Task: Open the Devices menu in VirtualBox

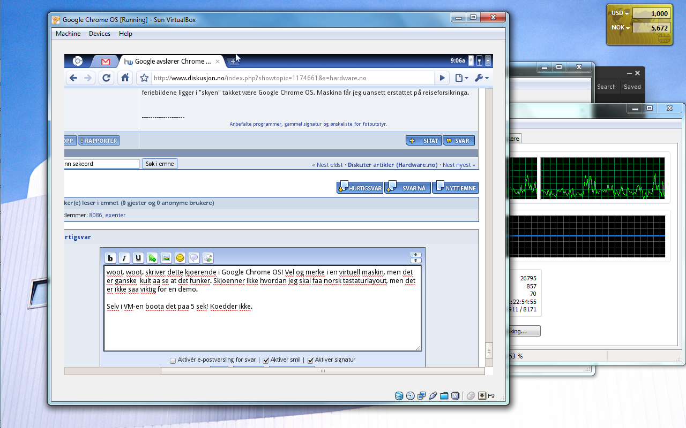Action: click(x=100, y=34)
